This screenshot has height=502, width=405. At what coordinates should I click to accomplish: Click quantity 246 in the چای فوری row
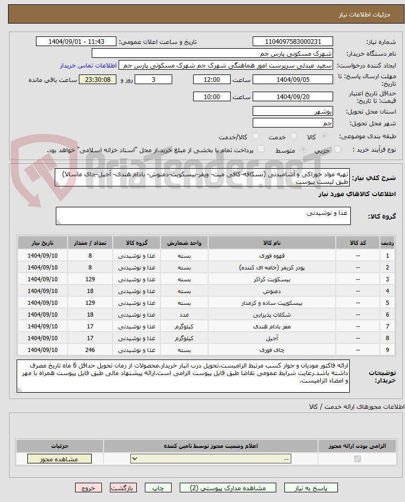(90, 350)
